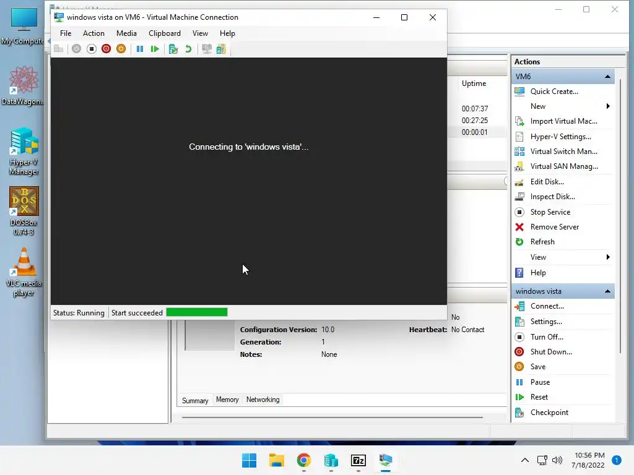The height and width of the screenshot is (475, 634).
Task: Click Checkpoint in the Actions pane
Action: click(549, 413)
